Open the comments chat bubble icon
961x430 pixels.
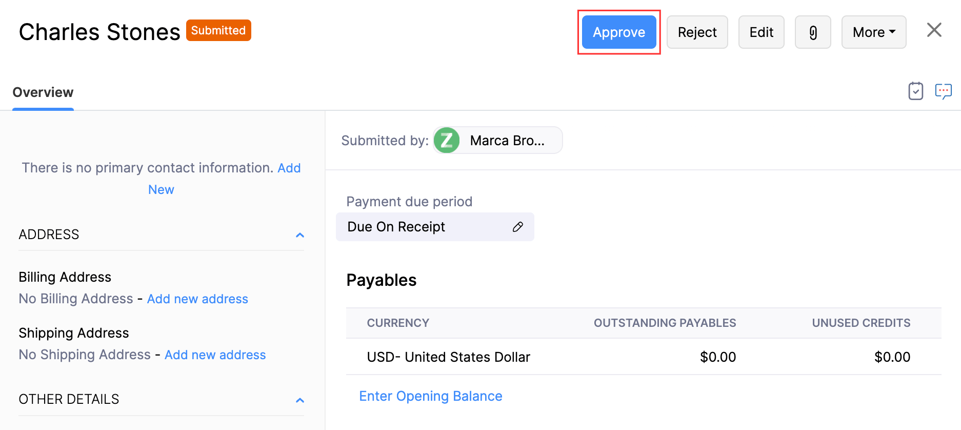[943, 91]
